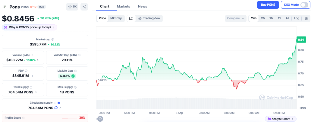Image resolution: width=311 pixels, height=122 pixels.
Task: Open the News tab
Action: pos(143,6)
